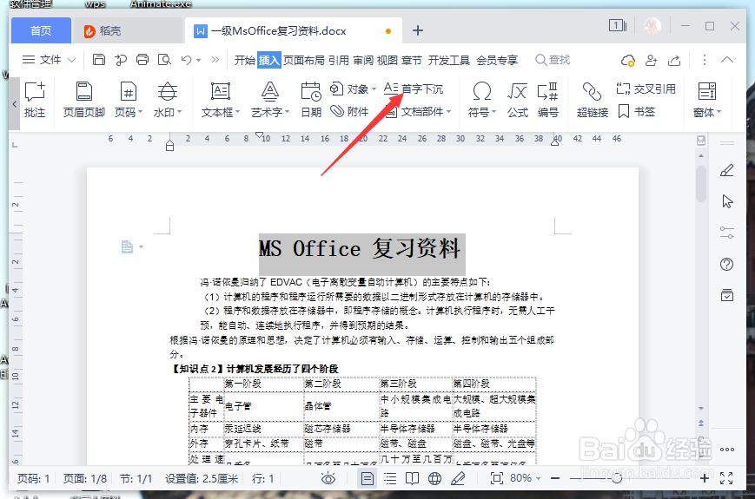
Task: Expand the 页码 dropdown arrow
Action: click(140, 112)
